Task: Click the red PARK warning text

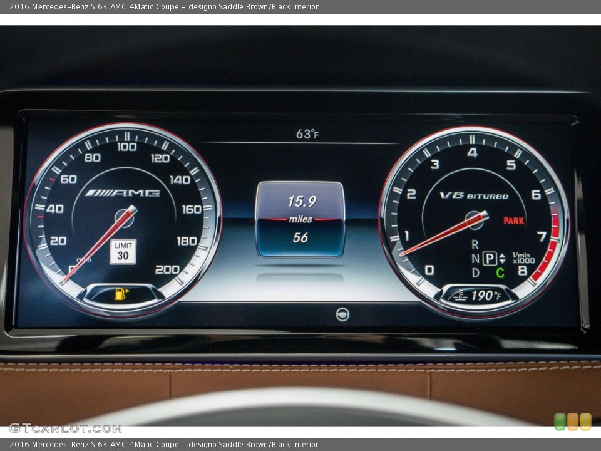Action: click(513, 221)
